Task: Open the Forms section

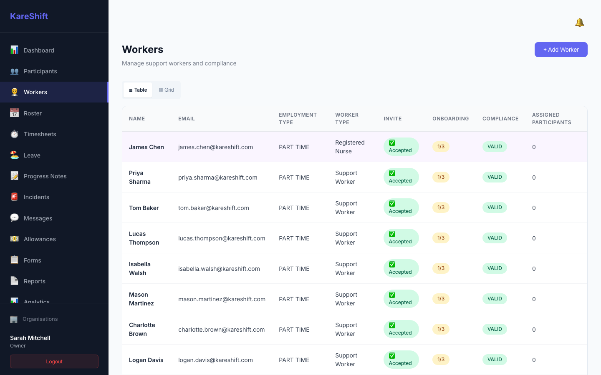Action: click(54, 260)
